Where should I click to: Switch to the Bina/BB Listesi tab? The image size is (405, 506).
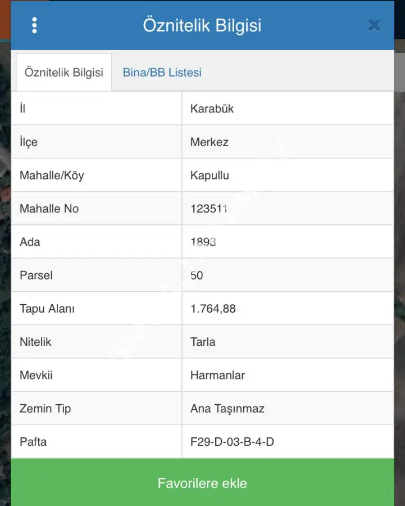tap(162, 73)
